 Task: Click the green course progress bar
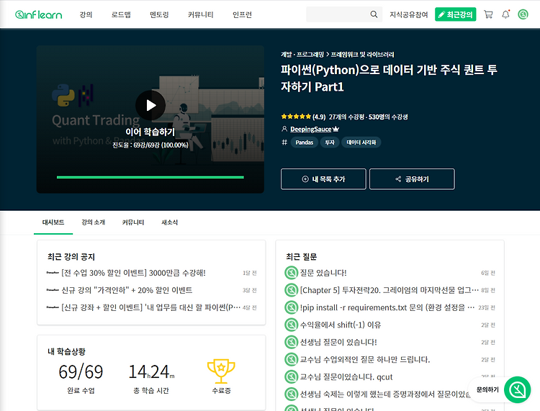coord(150,177)
